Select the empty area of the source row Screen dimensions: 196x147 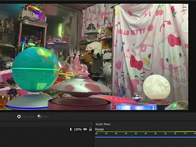[x=34, y=129]
